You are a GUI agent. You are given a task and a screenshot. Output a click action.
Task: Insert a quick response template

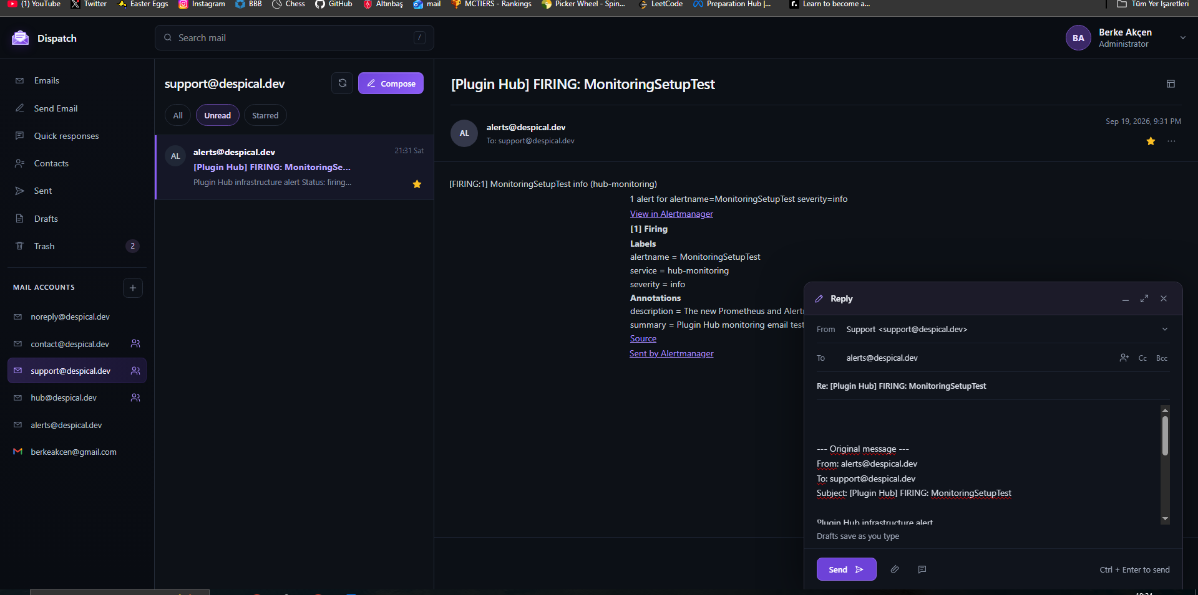pyautogui.click(x=922, y=569)
